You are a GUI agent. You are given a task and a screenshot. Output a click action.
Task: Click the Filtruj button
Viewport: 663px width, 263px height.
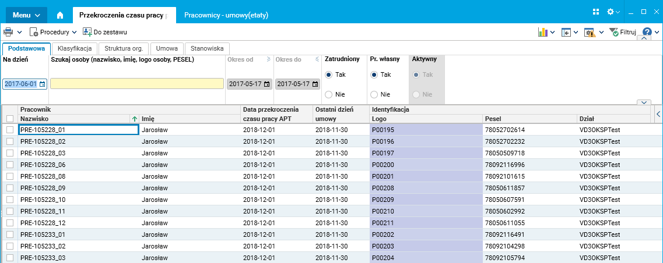[x=622, y=33]
